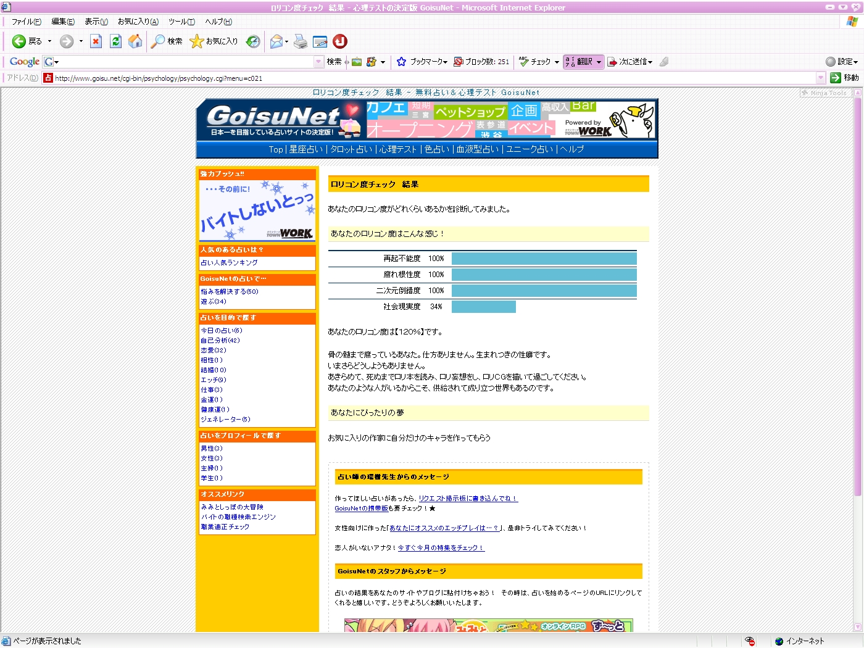Go to the Home page icon
Screen dimensions: 864x648
[x=135, y=41]
